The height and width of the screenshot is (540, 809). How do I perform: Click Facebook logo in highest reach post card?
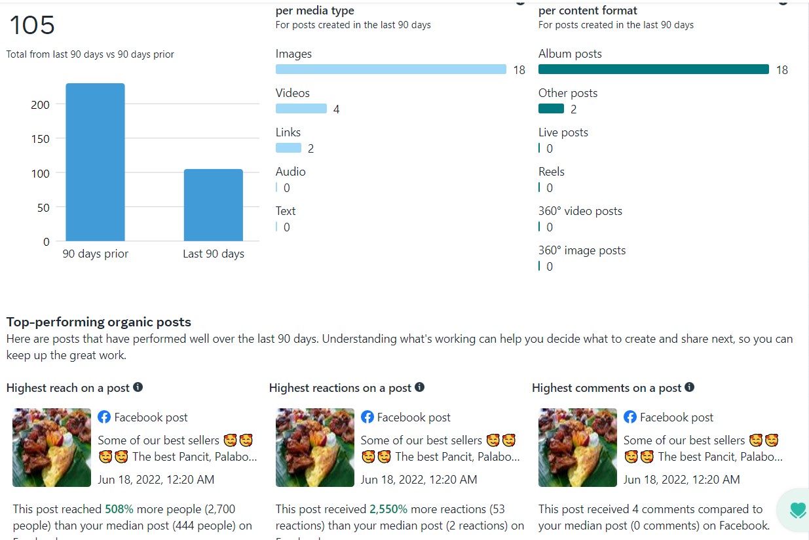click(x=104, y=417)
